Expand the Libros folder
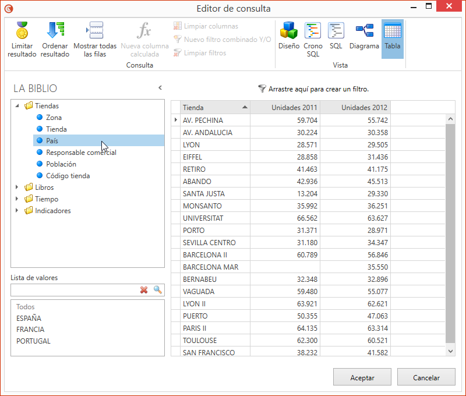 [x=17, y=188]
